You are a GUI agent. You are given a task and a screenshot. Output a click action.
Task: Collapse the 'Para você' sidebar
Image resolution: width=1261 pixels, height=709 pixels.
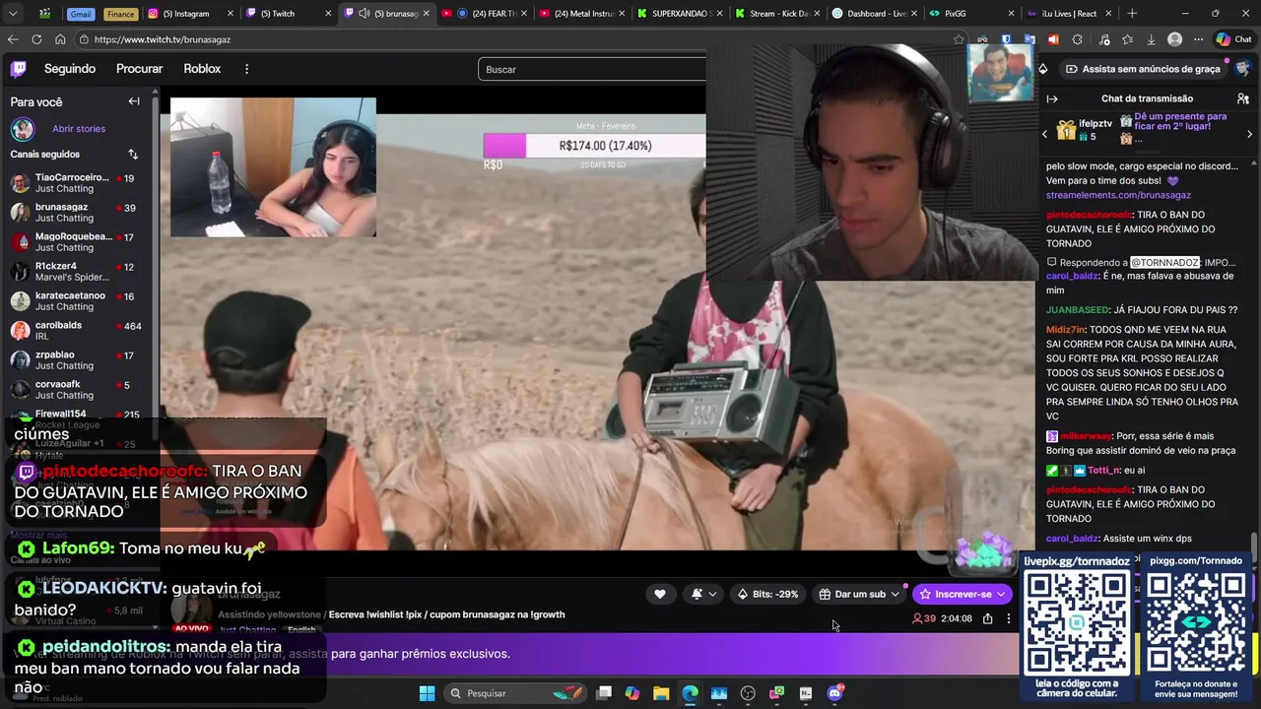[x=134, y=101]
